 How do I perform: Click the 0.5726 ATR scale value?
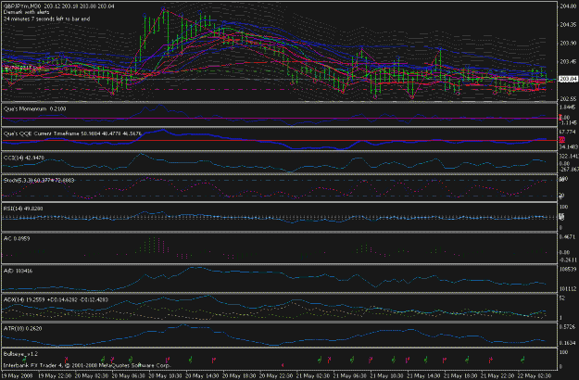pyautogui.click(x=569, y=327)
